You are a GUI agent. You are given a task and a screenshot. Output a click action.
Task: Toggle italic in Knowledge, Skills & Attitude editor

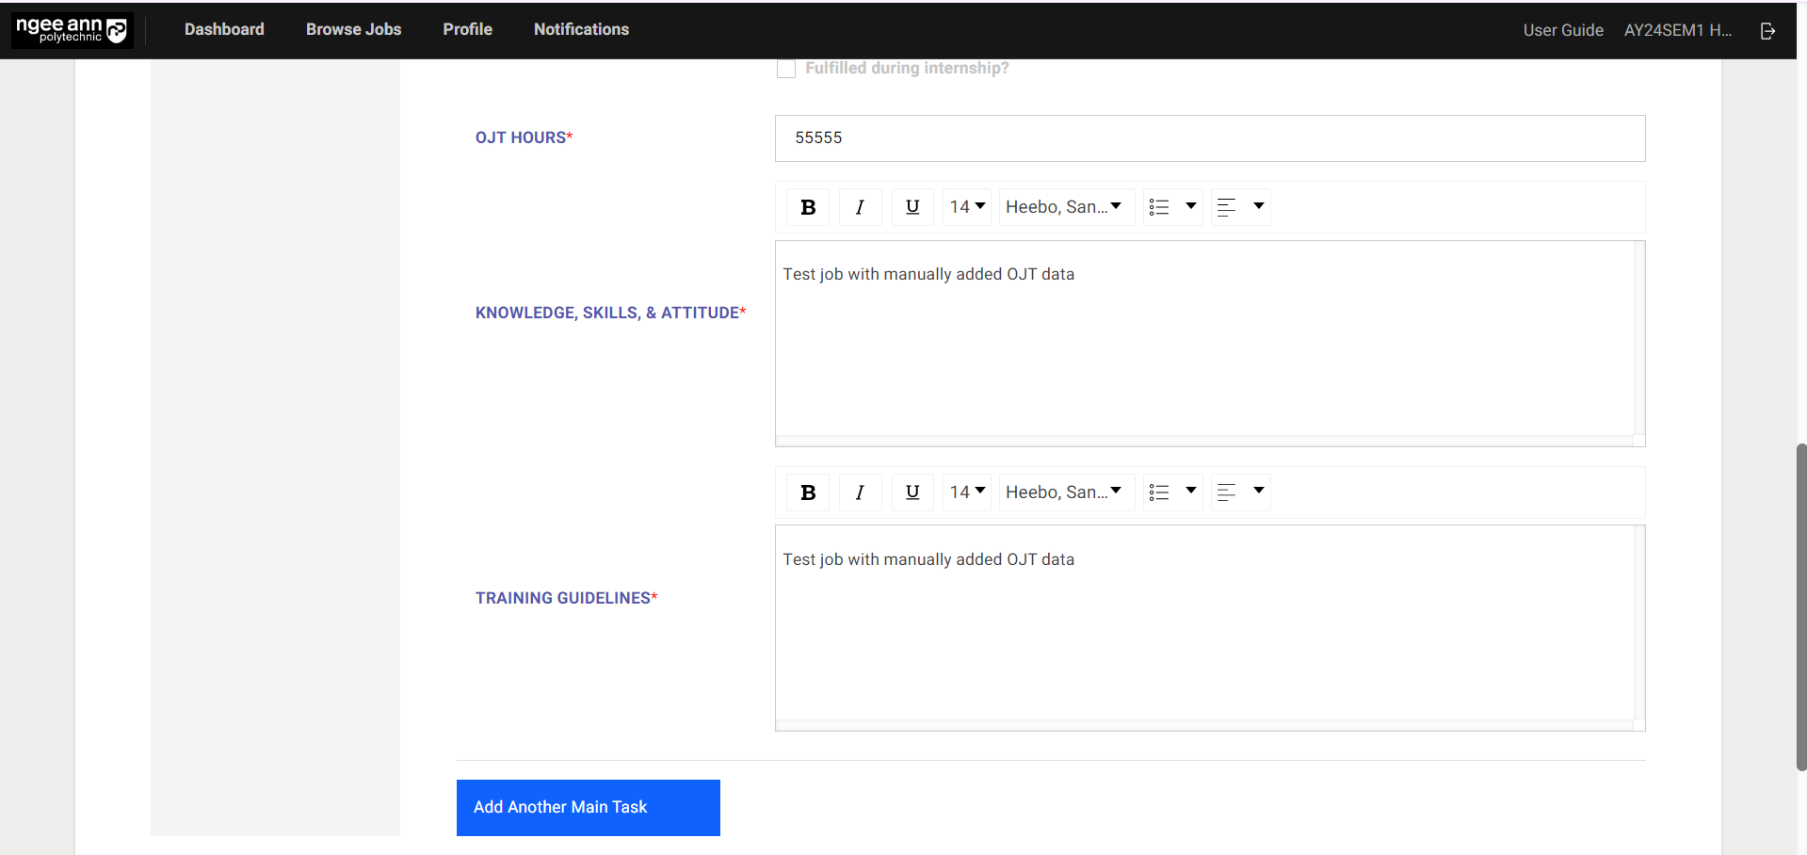click(x=860, y=207)
